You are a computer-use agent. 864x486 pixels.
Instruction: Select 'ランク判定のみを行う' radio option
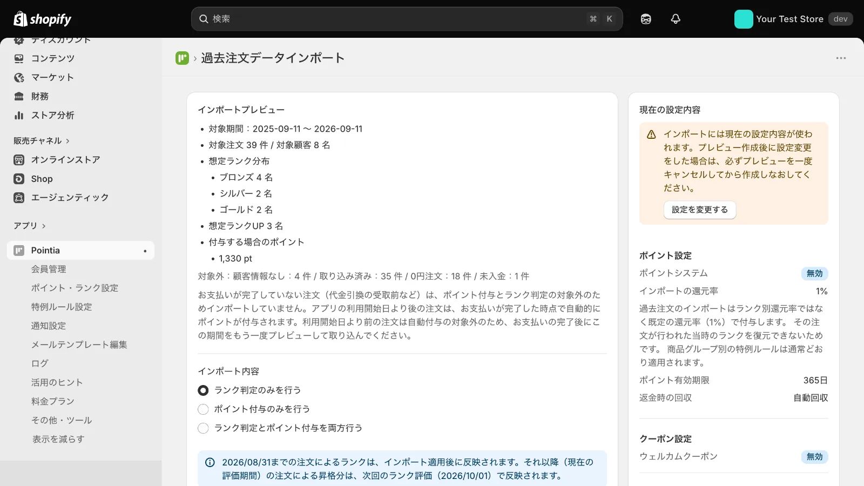tap(203, 390)
